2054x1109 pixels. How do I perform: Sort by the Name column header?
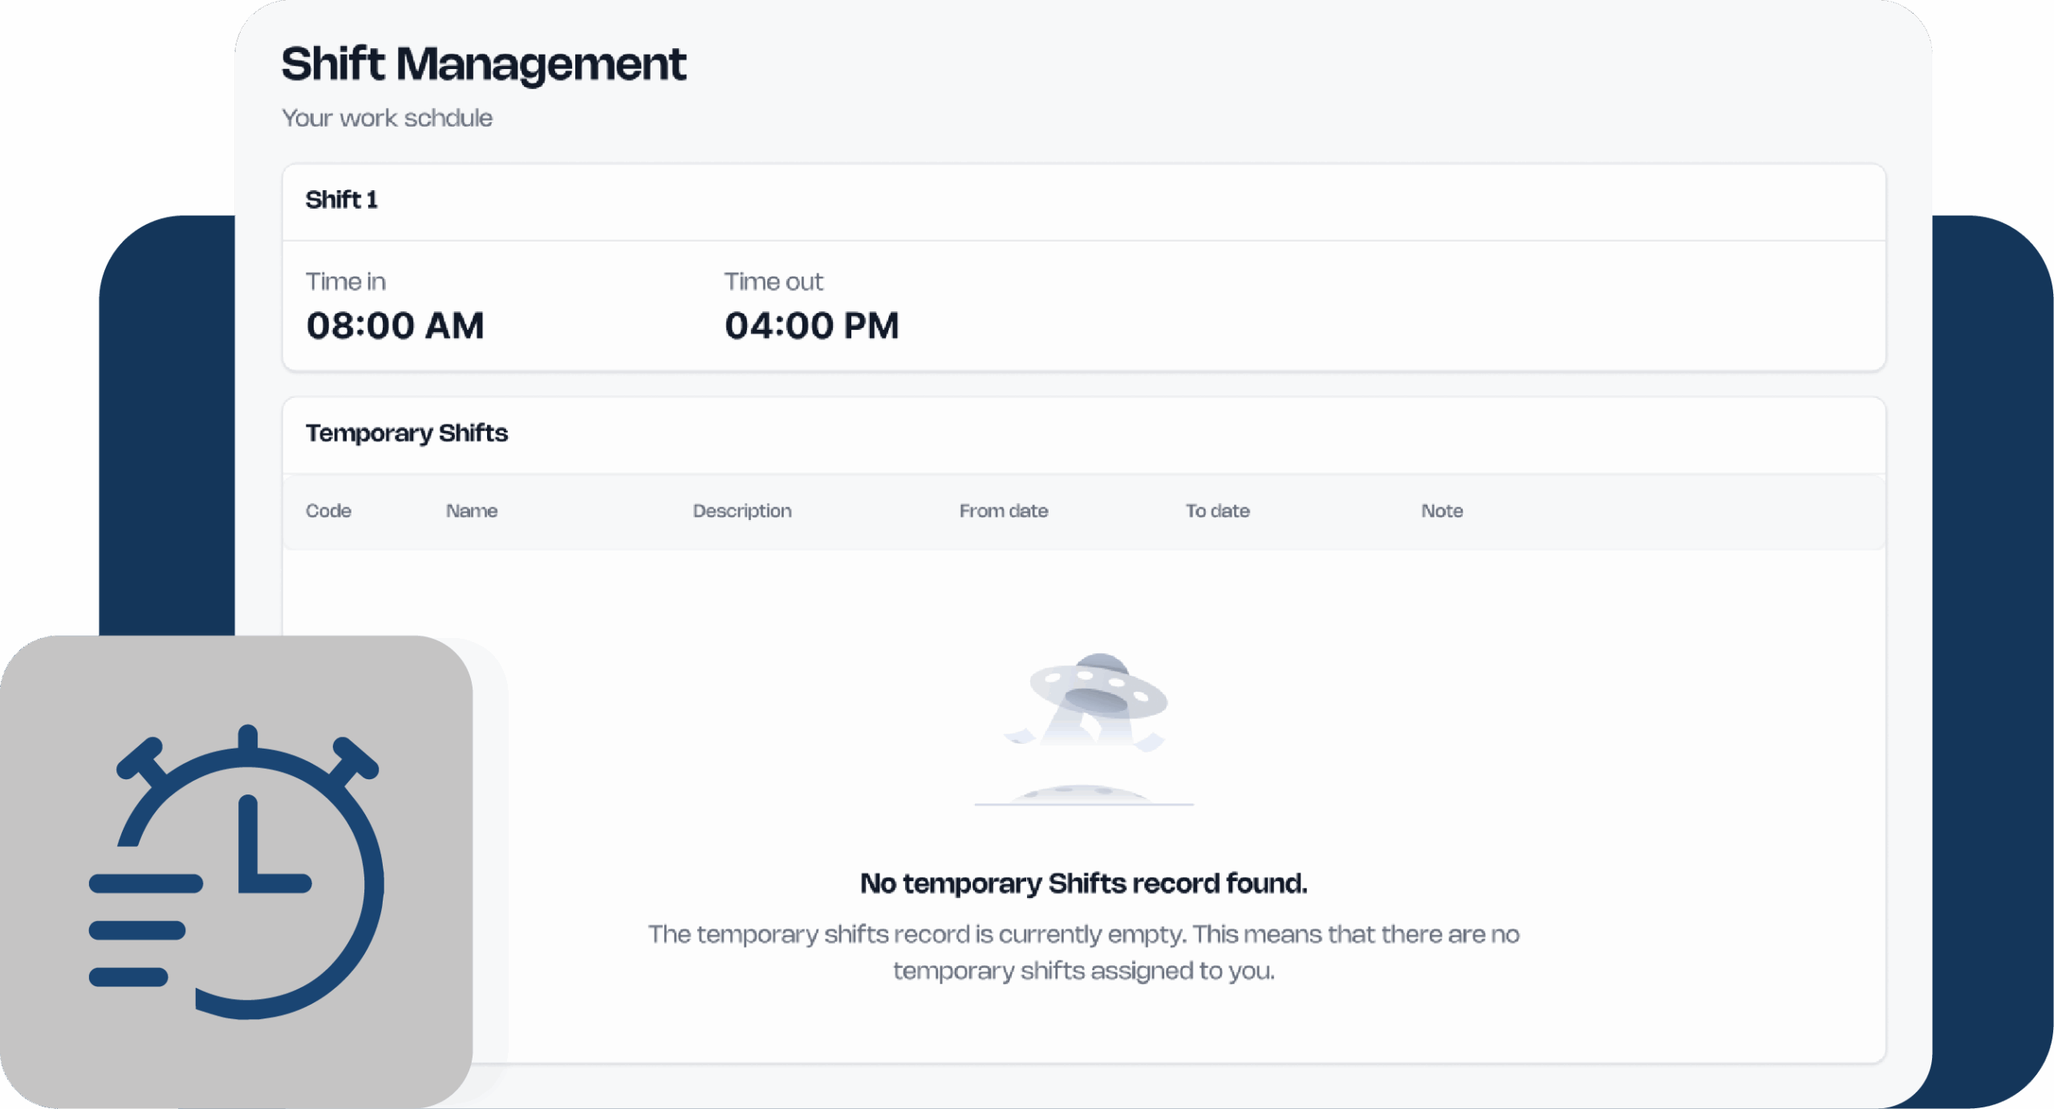pyautogui.click(x=472, y=511)
